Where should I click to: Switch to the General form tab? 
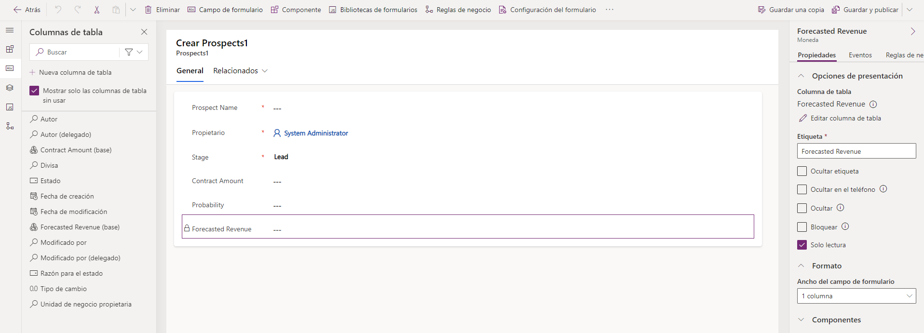[x=190, y=71]
